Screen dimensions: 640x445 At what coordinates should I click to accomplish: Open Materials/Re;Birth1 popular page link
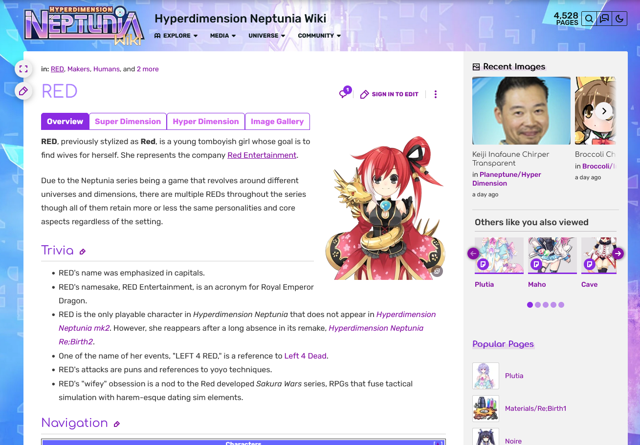(x=535, y=408)
